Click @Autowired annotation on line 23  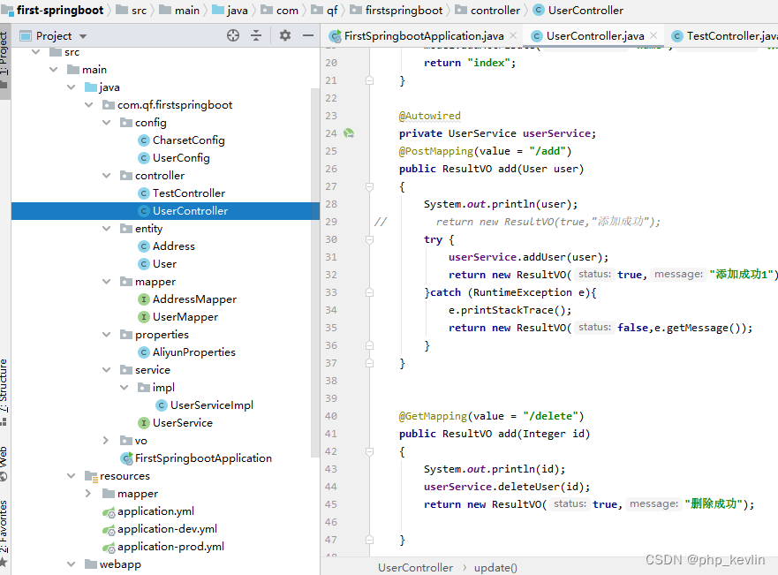coord(430,116)
